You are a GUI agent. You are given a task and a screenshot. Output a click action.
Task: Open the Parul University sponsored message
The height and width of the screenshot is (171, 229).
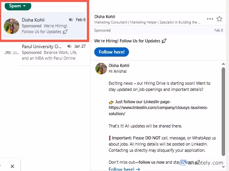point(45,52)
